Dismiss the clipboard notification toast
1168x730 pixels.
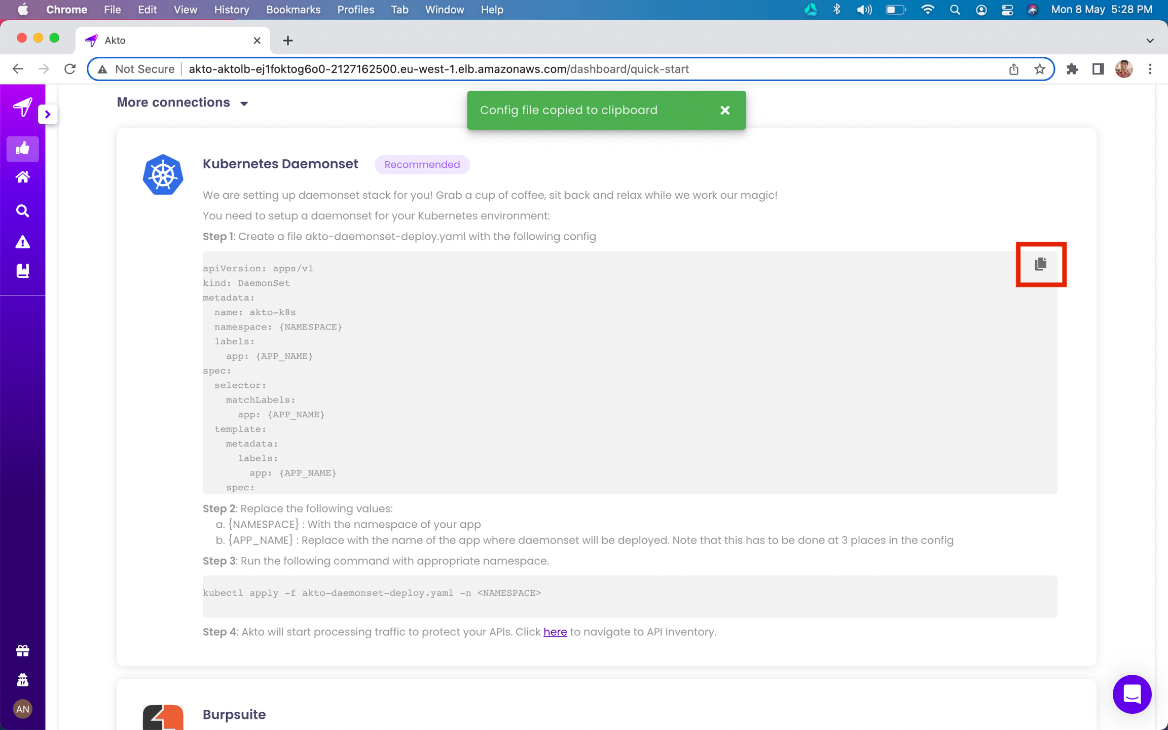pos(725,110)
